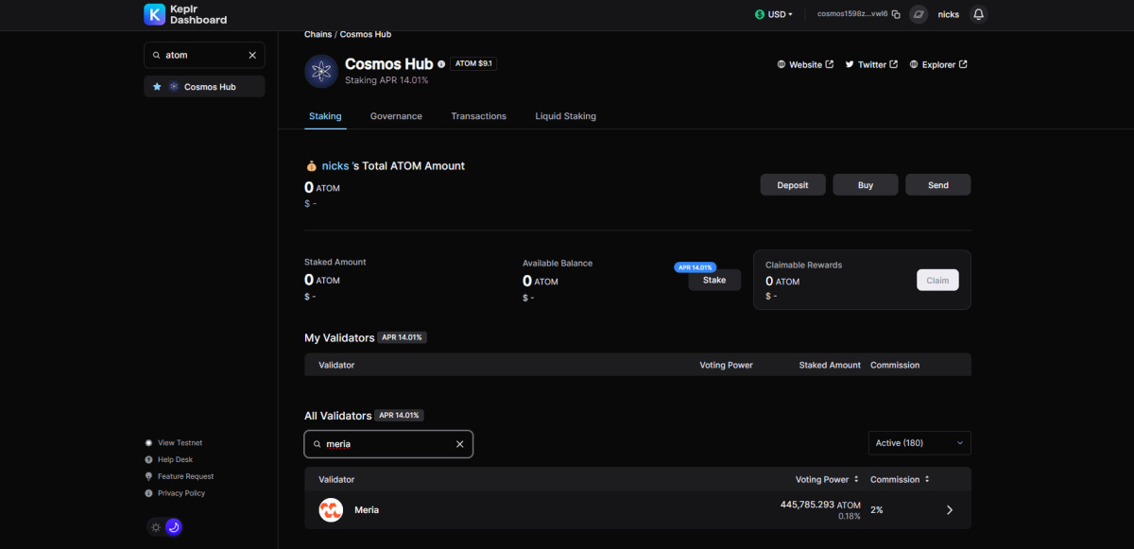Click the Send button
Viewport: 1134px width, 549px height.
pyautogui.click(x=938, y=185)
